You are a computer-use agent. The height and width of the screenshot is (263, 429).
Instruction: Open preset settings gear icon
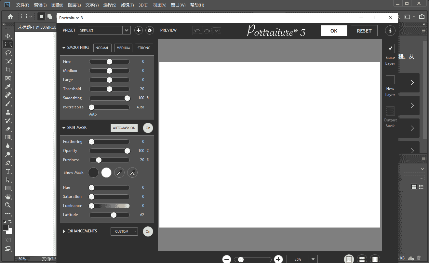pyautogui.click(x=149, y=30)
